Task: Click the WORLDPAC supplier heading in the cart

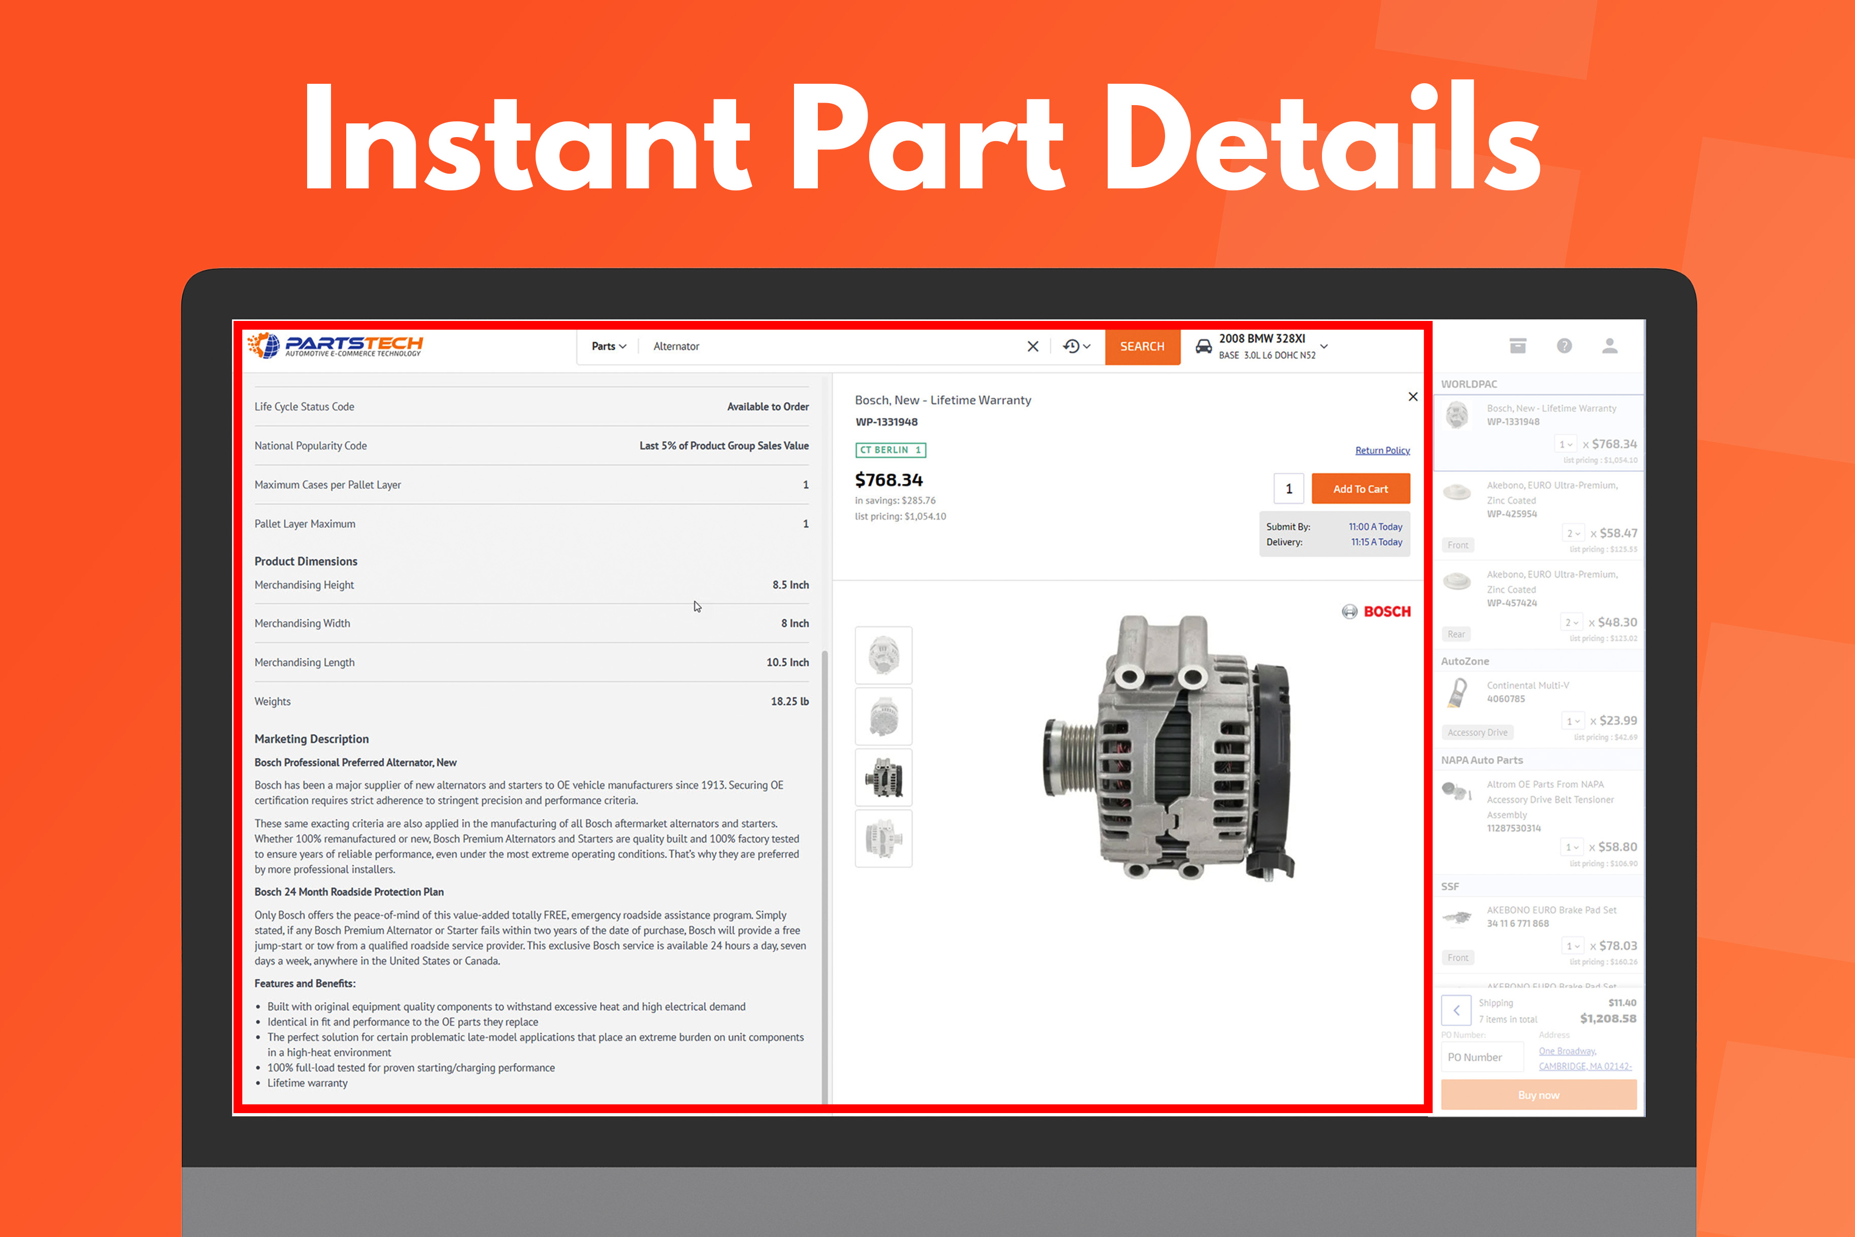Action: point(1469,384)
